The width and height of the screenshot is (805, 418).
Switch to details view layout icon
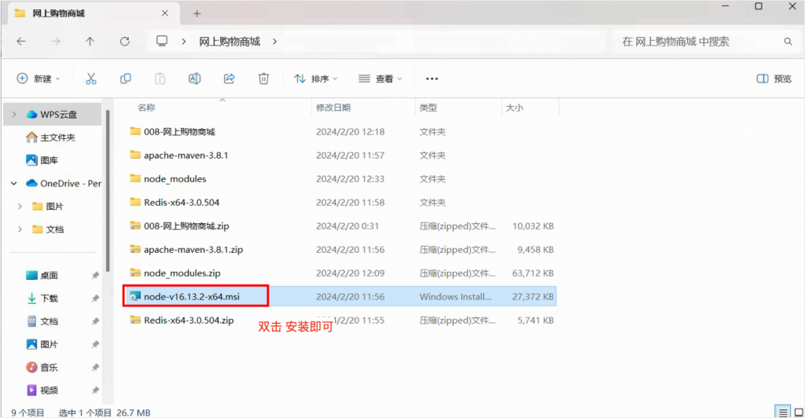coord(782,412)
